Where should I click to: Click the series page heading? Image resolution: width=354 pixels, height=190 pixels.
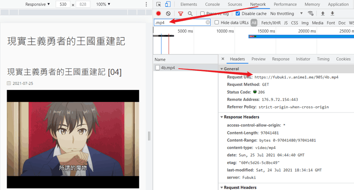[66, 41]
